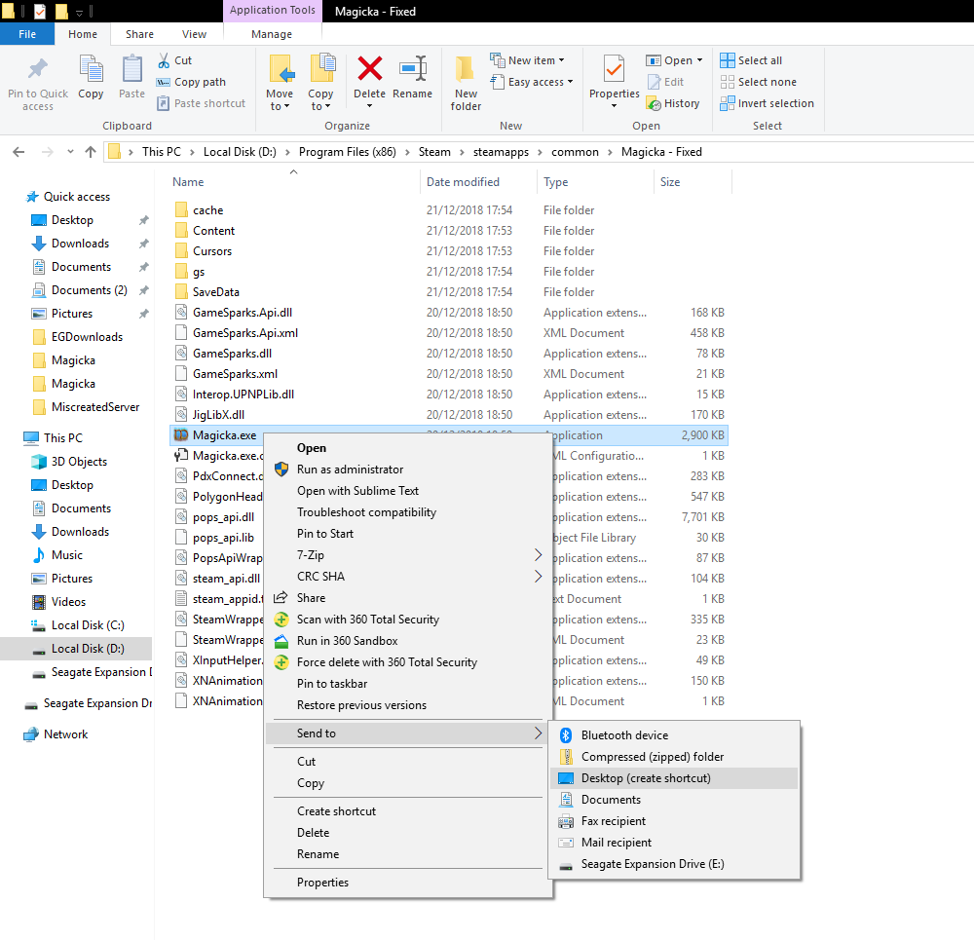Choose Create shortcut in context menu
Image resolution: width=974 pixels, height=940 pixels.
[336, 811]
